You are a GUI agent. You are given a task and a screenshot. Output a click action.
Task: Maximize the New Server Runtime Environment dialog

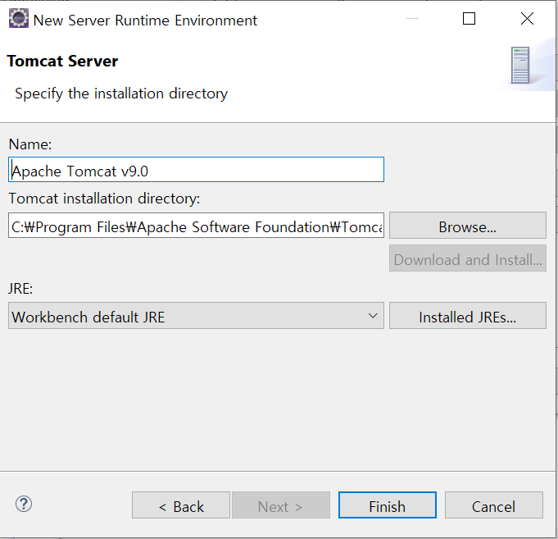(469, 19)
